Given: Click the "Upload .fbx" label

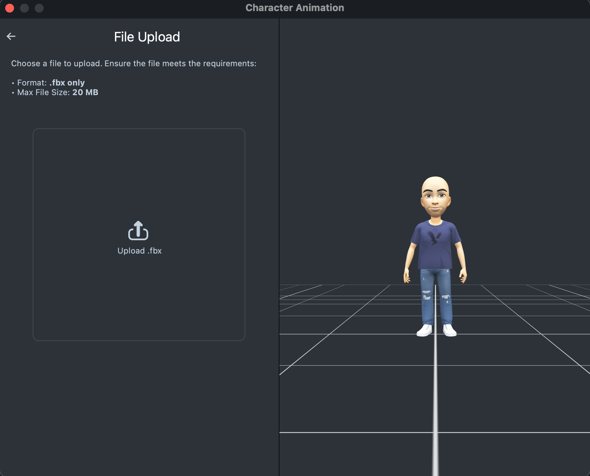Looking at the screenshot, I should 139,251.
